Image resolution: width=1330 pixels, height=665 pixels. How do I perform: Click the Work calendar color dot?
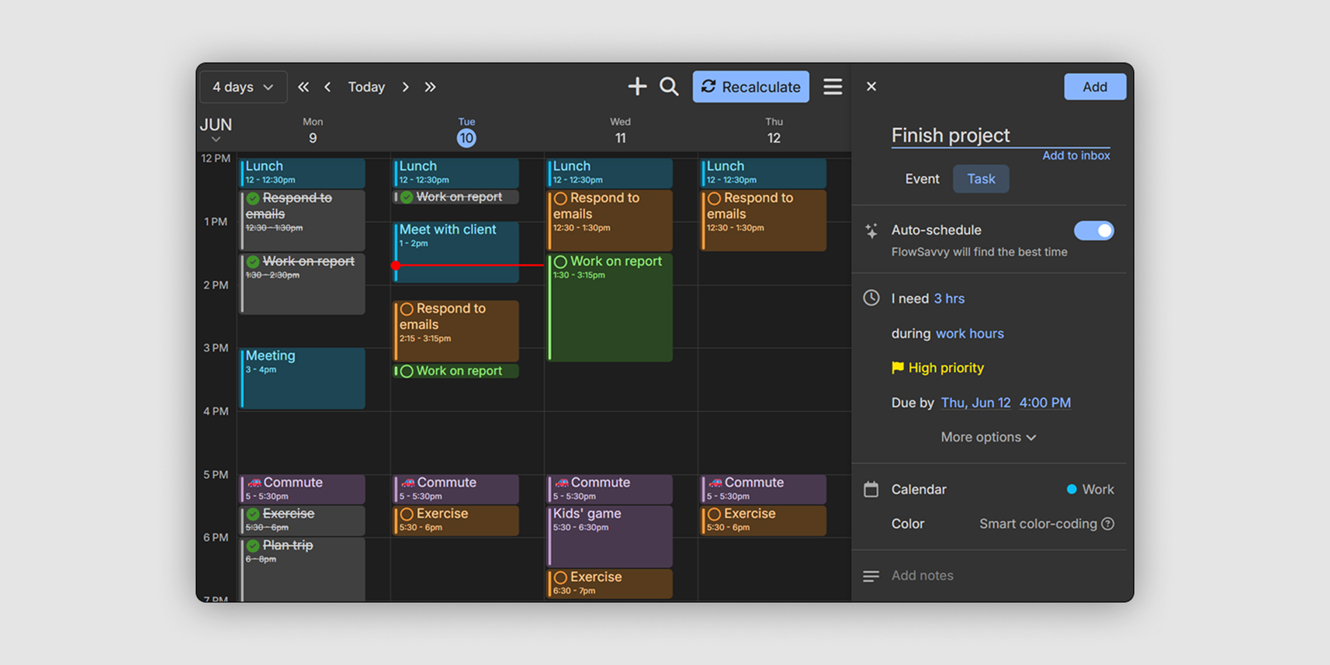tap(1072, 489)
